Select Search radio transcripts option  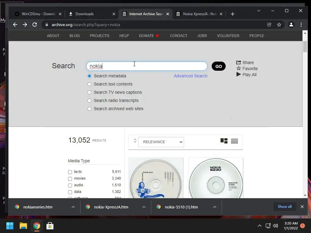coord(90,100)
